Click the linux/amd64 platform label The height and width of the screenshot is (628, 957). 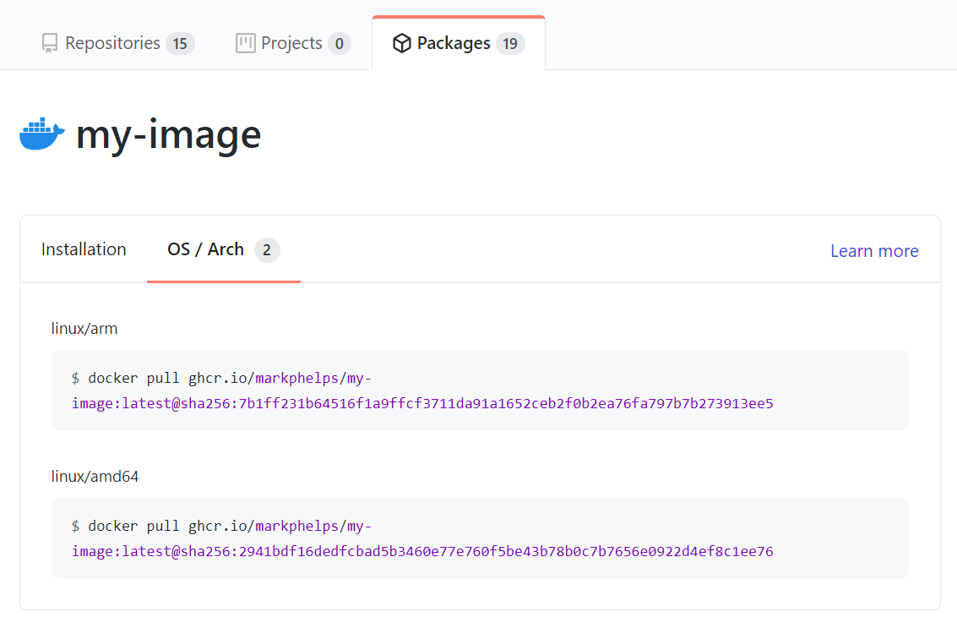coord(95,477)
